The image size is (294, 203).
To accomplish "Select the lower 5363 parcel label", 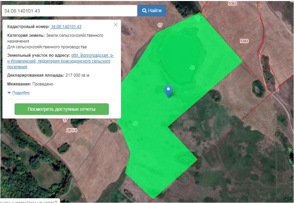I will tap(244, 41).
